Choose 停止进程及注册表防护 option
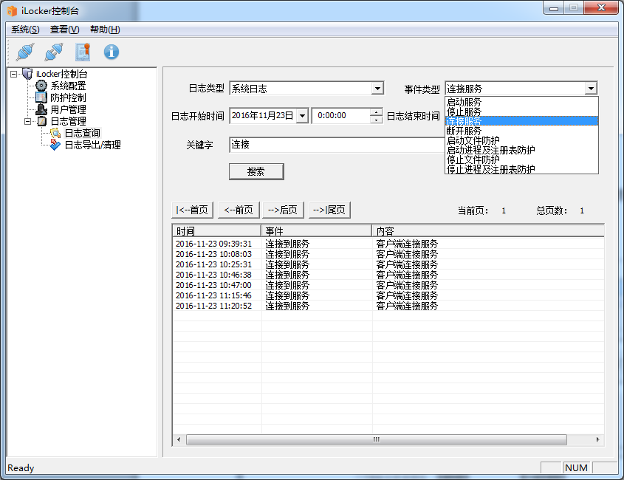 pyautogui.click(x=522, y=169)
